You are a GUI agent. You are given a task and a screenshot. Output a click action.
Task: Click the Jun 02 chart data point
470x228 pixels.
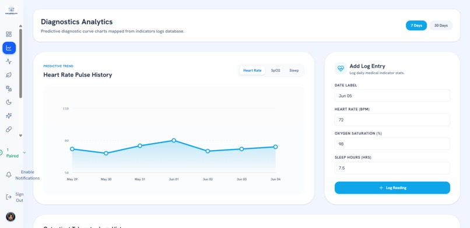point(208,151)
